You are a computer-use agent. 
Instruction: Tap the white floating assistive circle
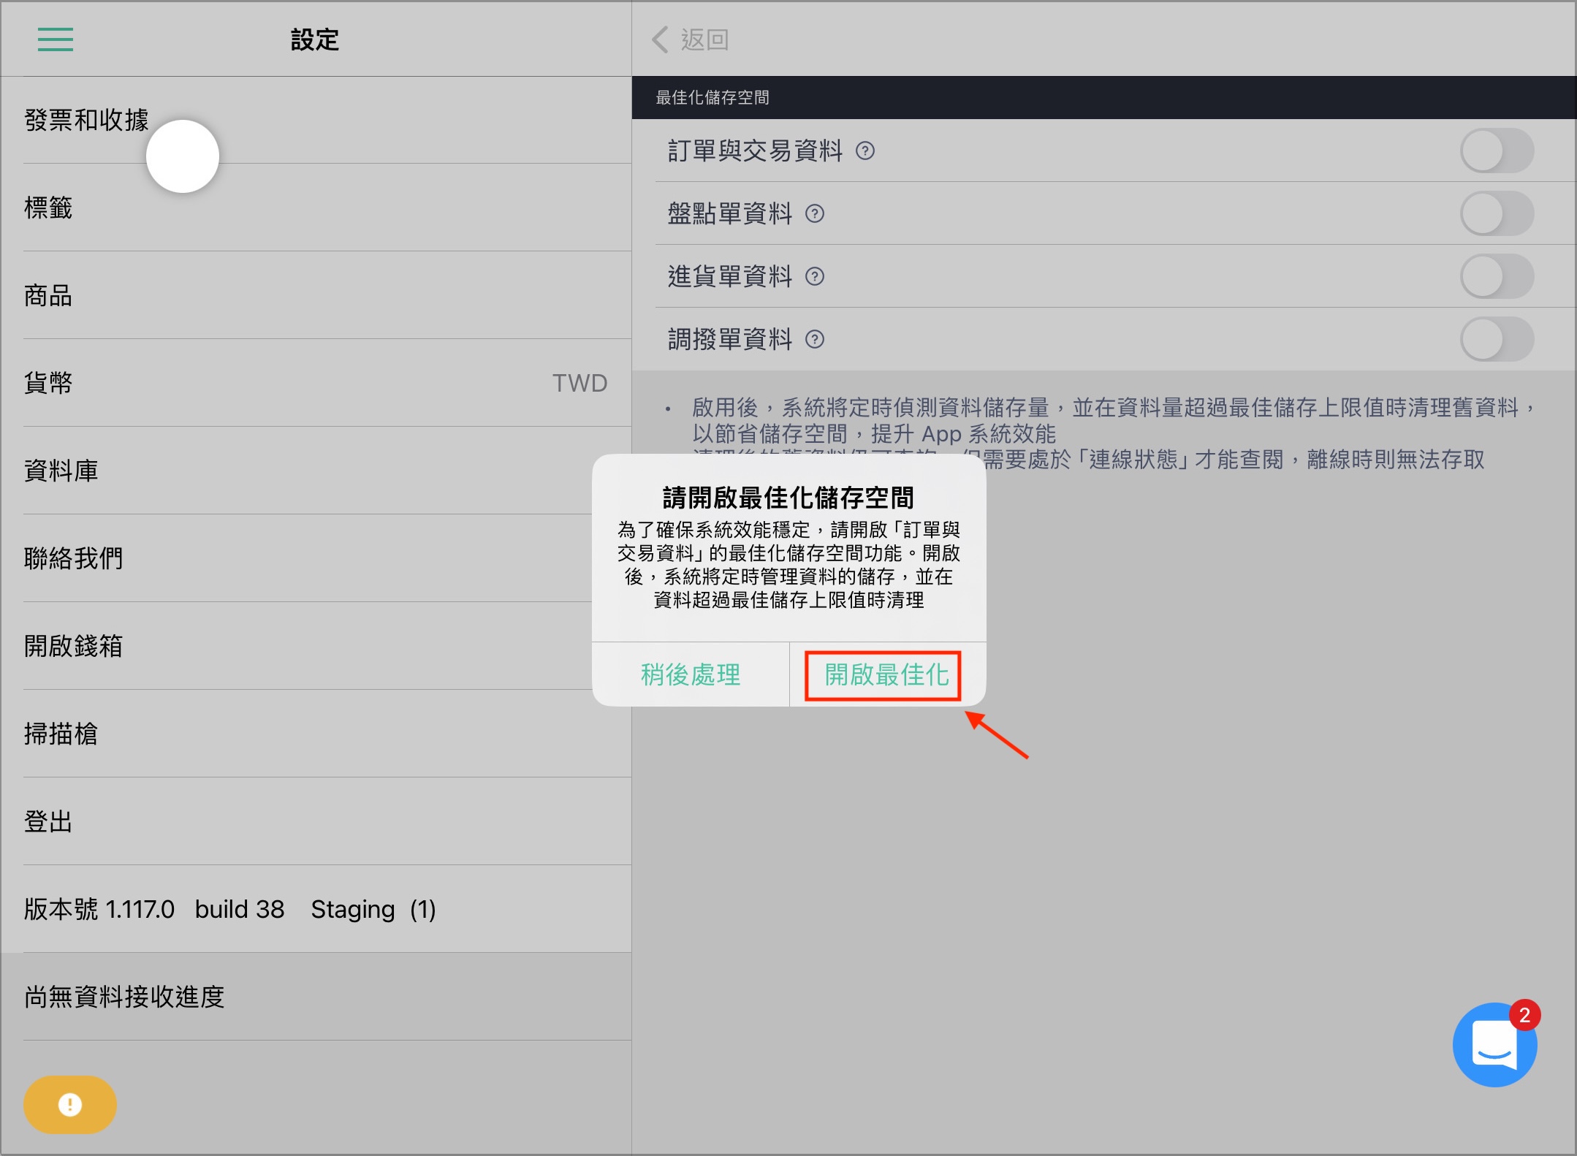tap(183, 156)
